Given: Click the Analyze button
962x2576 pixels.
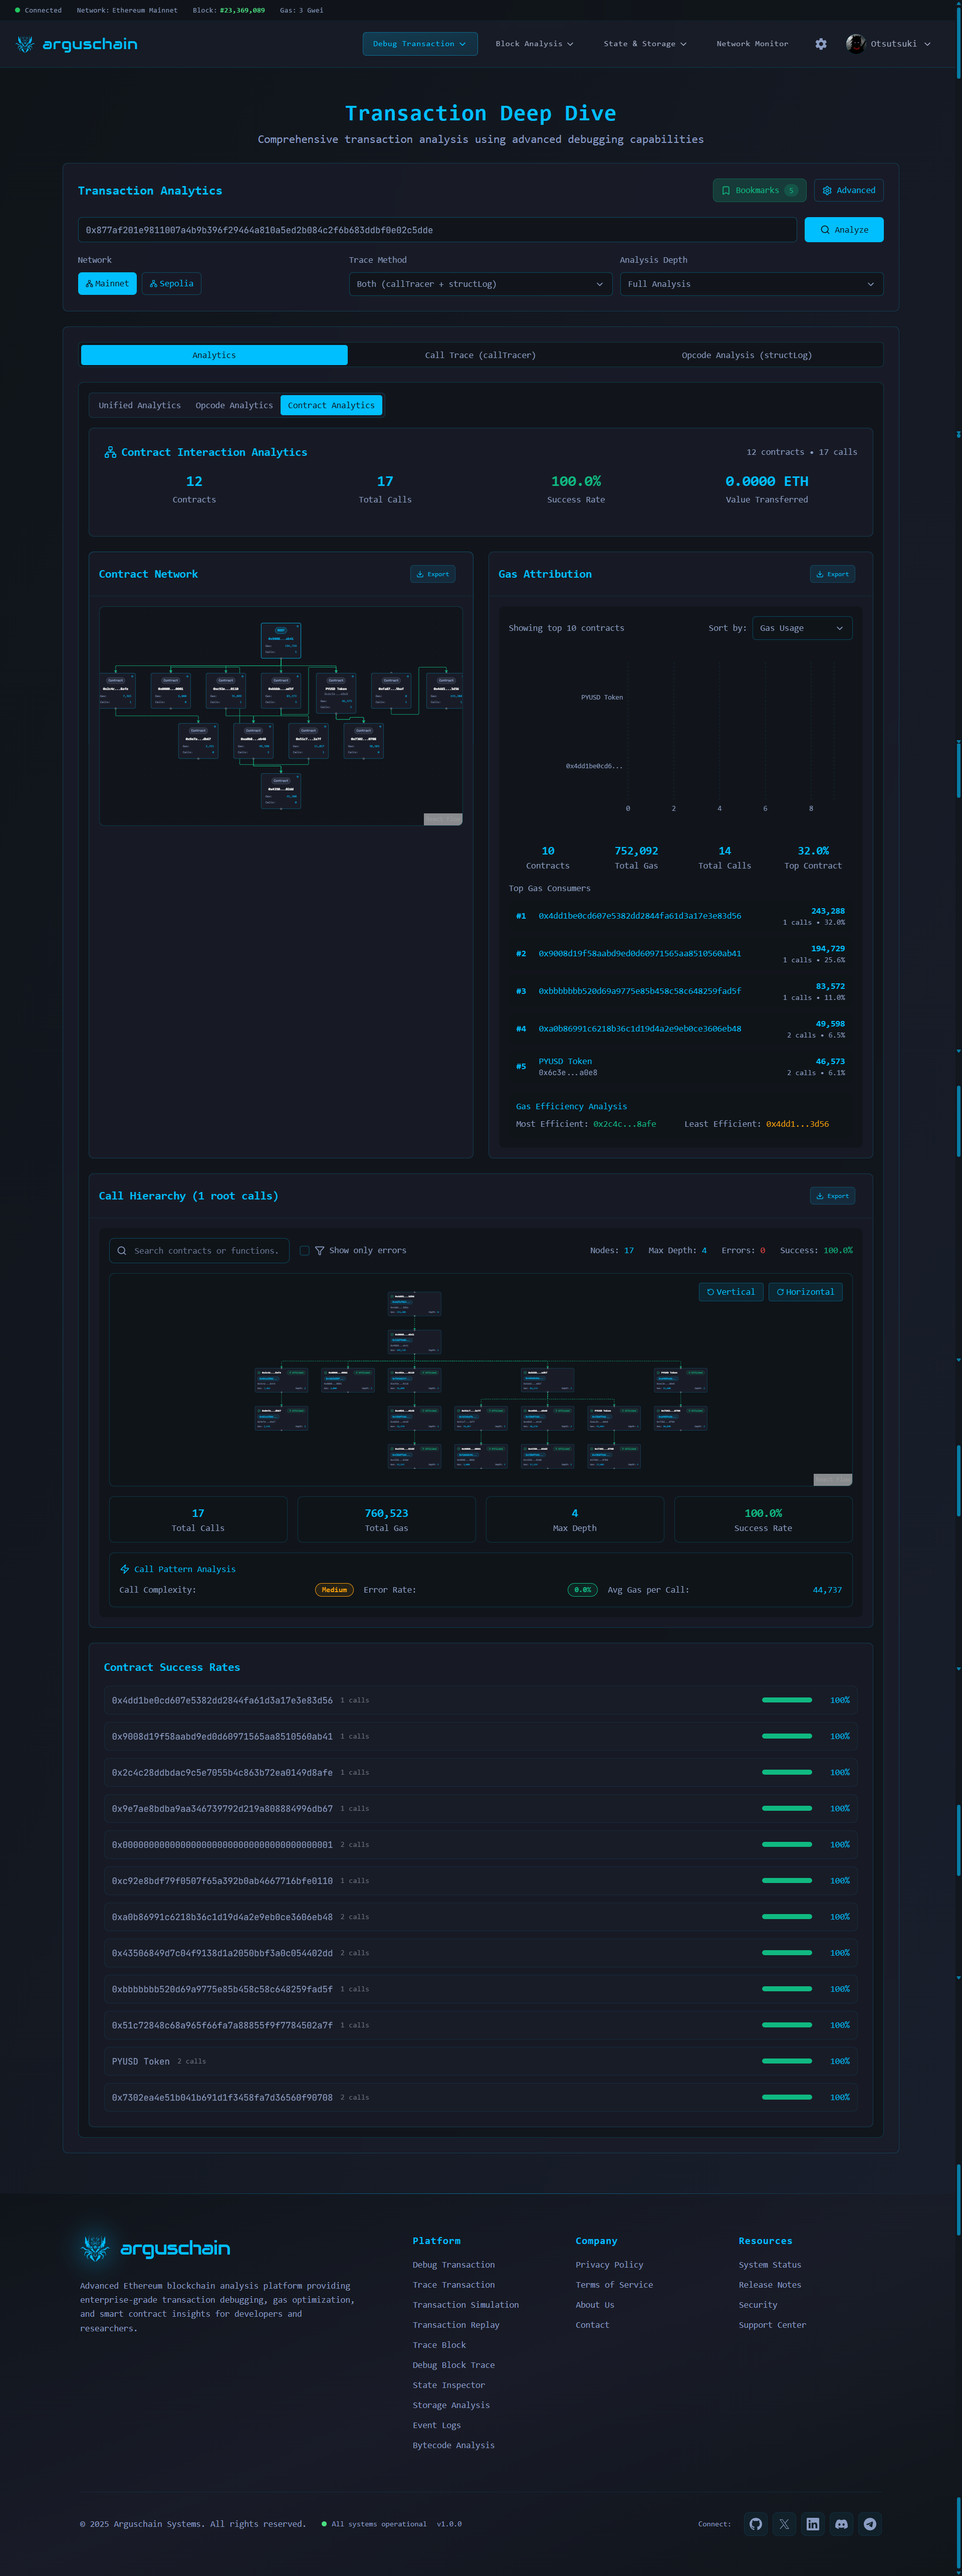Looking at the screenshot, I should 843,230.
